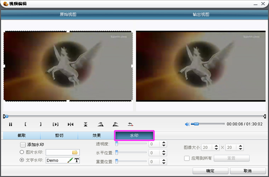Cancel with the 取消 button
This screenshot has height=177, width=269.
click(248, 171)
